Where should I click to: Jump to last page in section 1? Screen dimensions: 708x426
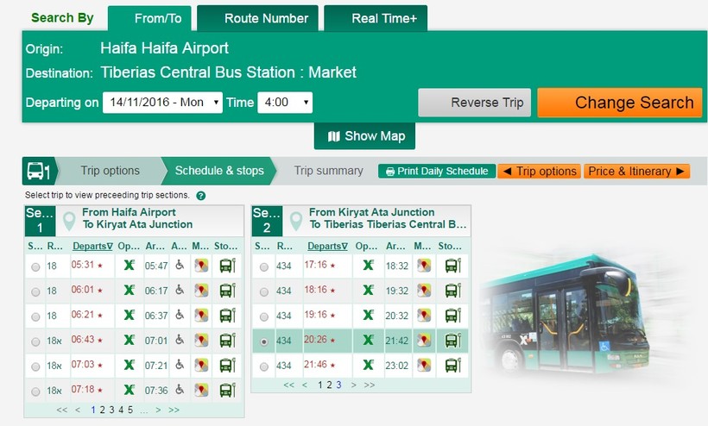point(174,410)
